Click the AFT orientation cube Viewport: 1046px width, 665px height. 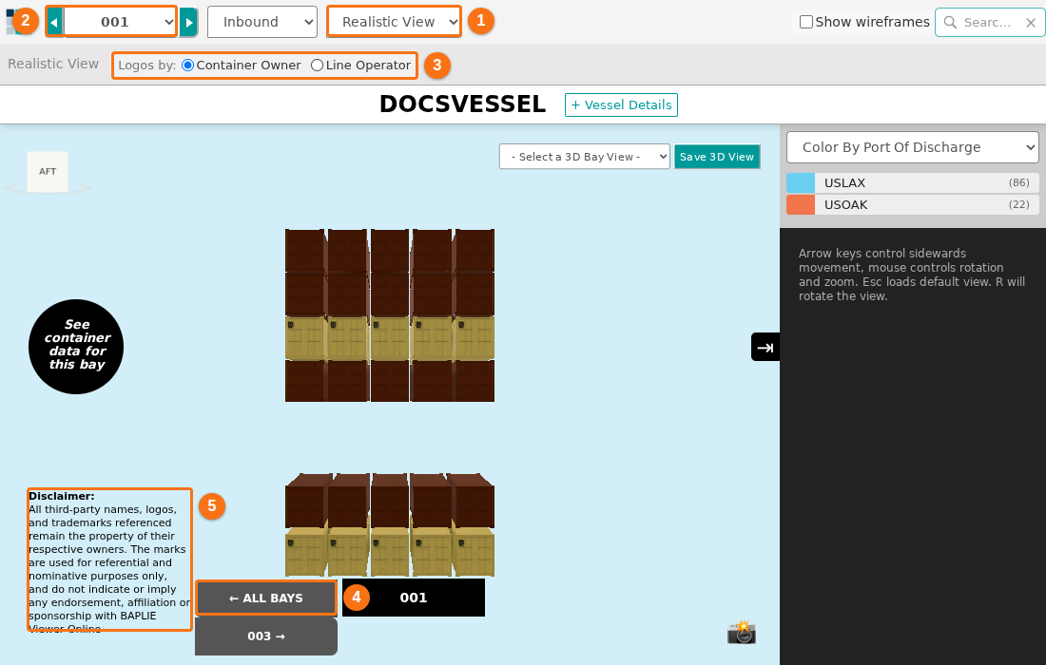[x=48, y=171]
